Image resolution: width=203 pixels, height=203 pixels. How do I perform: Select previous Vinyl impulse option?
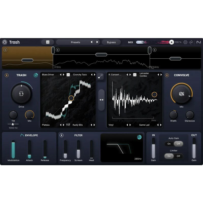(x=127, y=125)
